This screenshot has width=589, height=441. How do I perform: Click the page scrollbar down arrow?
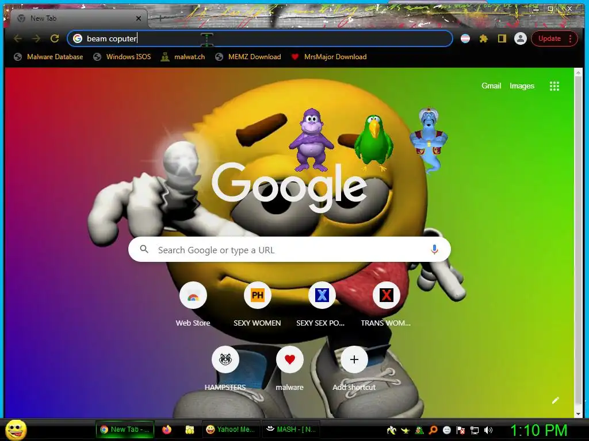[x=578, y=413]
